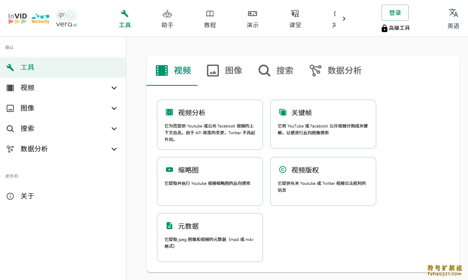Click the 关于 info circle icon

click(x=10, y=196)
